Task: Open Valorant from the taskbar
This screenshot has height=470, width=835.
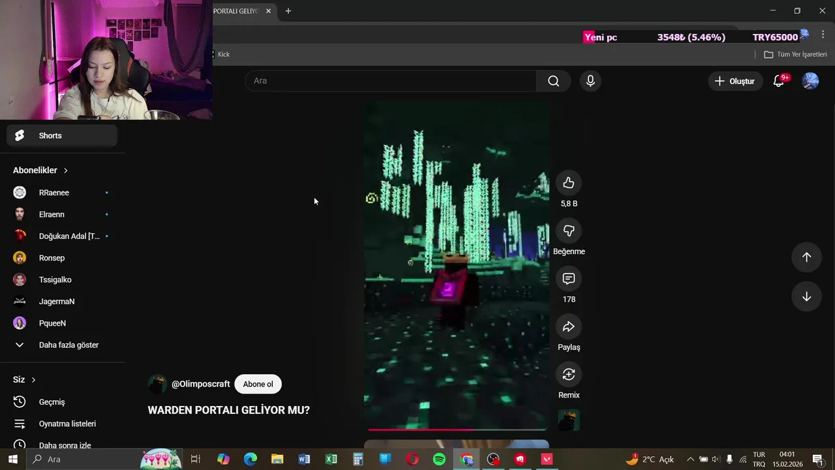Action: tap(547, 460)
